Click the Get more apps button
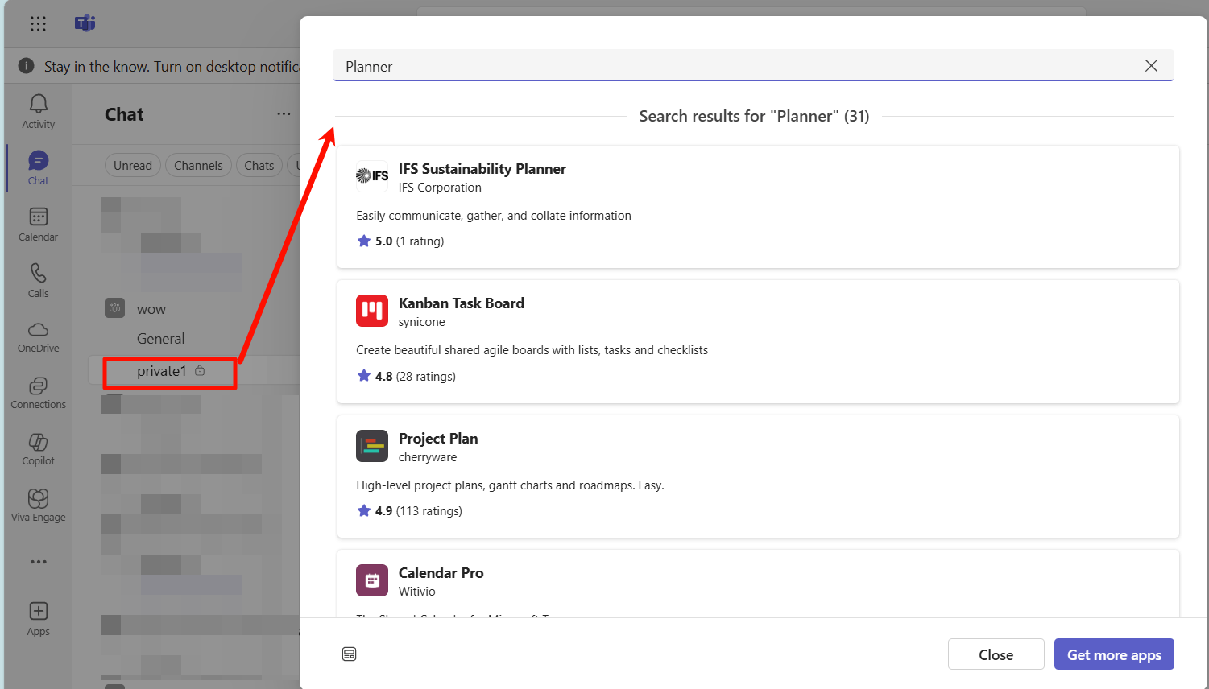 pyautogui.click(x=1114, y=654)
